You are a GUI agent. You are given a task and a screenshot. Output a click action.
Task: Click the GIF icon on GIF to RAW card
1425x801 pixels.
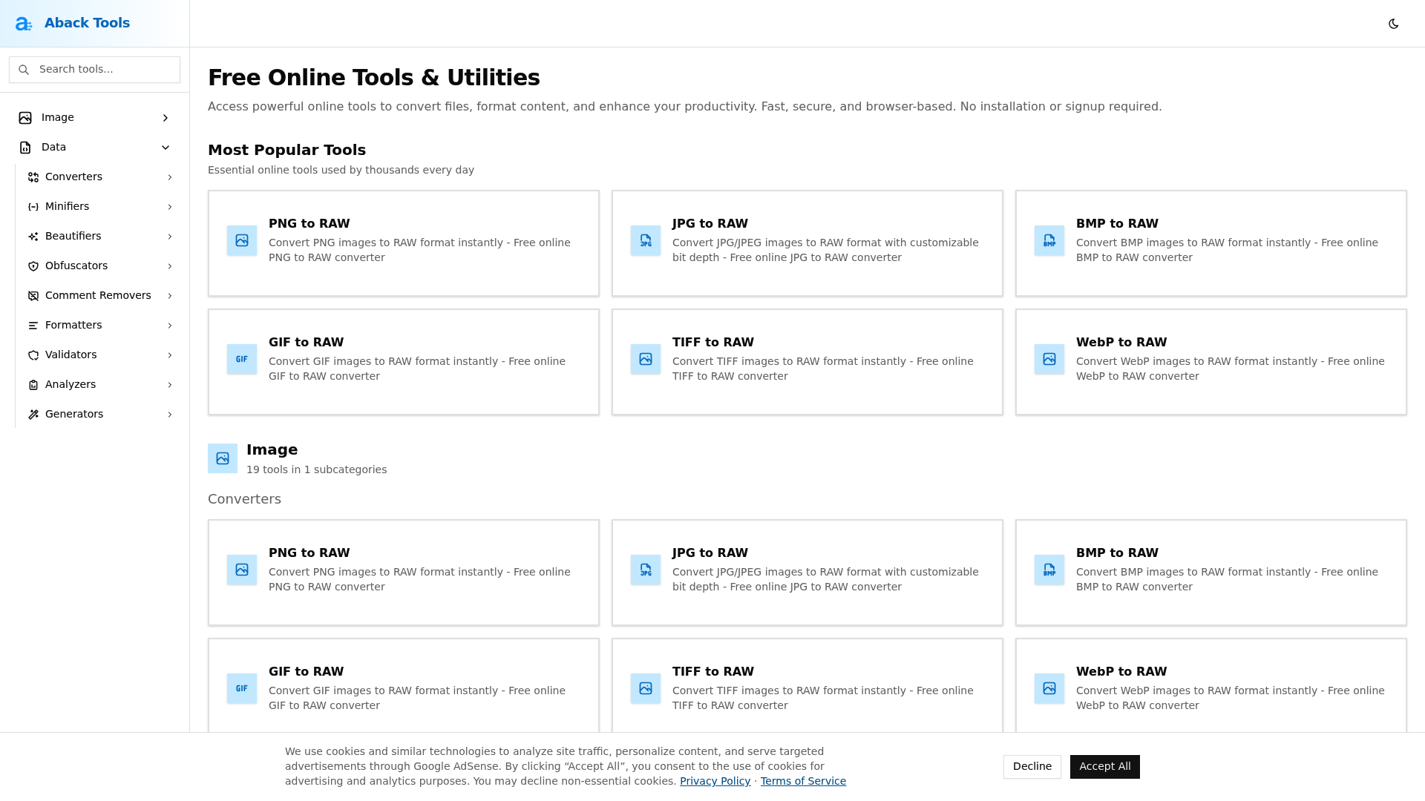click(241, 359)
